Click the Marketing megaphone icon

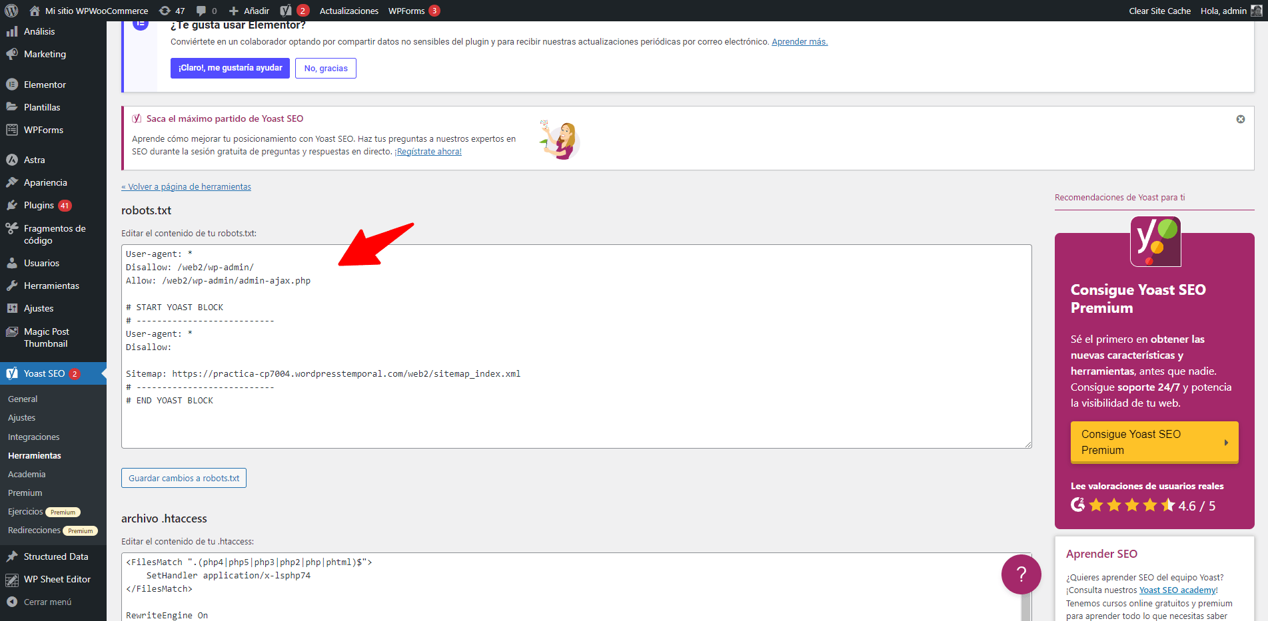click(12, 54)
